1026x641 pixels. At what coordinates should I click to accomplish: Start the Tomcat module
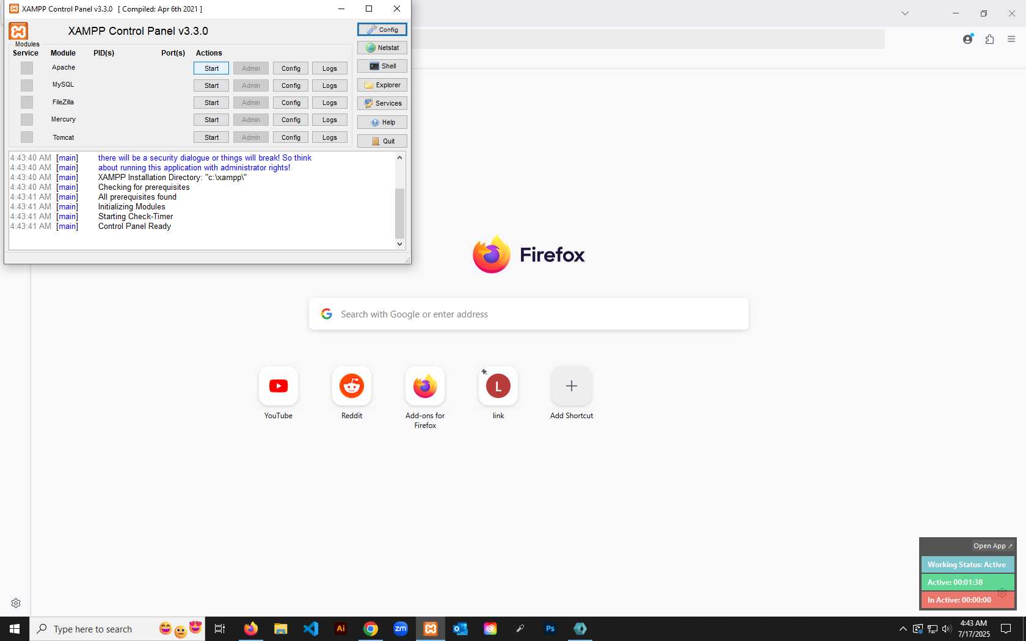[211, 137]
